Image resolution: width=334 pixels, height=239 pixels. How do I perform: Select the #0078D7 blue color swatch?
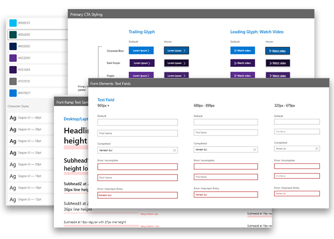[13, 93]
